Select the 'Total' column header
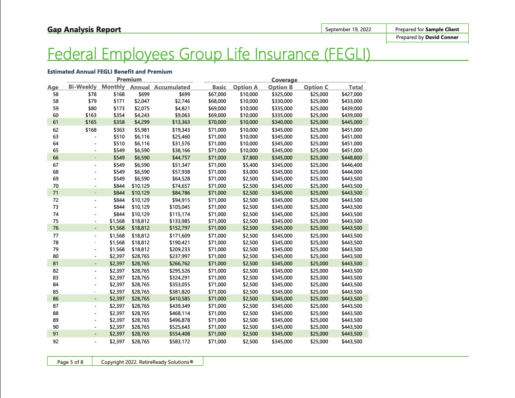This screenshot has height=398, width=515. pos(356,87)
